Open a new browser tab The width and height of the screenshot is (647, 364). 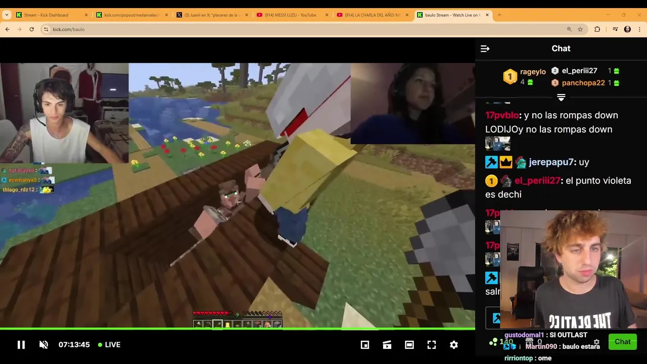[x=499, y=15]
